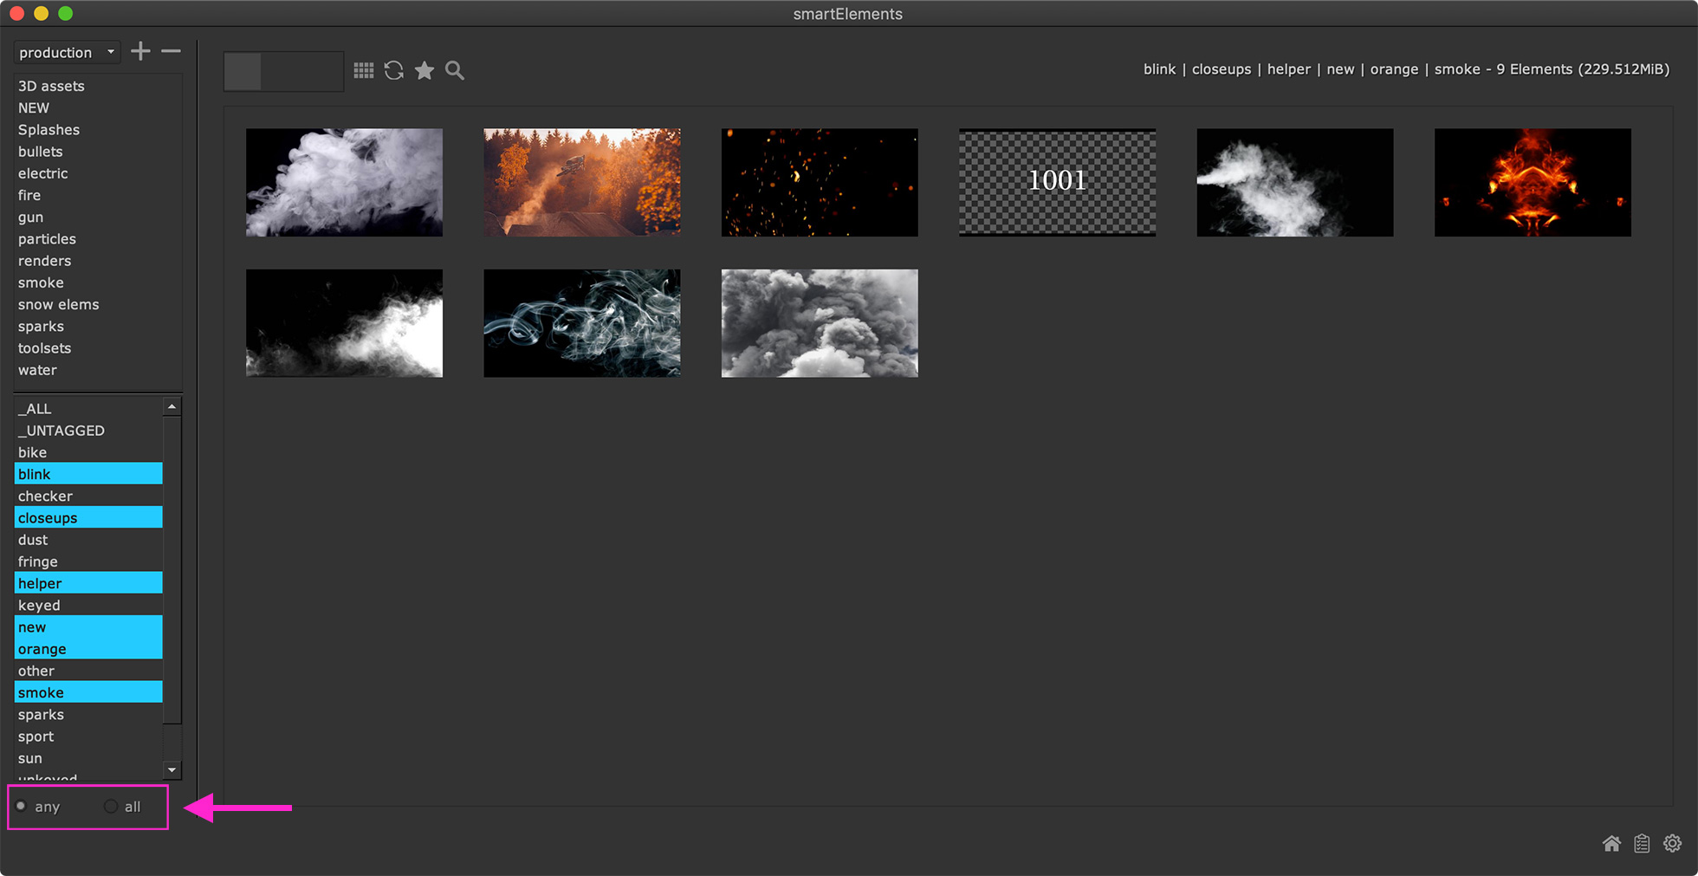
Task: Click the progress bar above the thumbnails
Action: (x=283, y=70)
